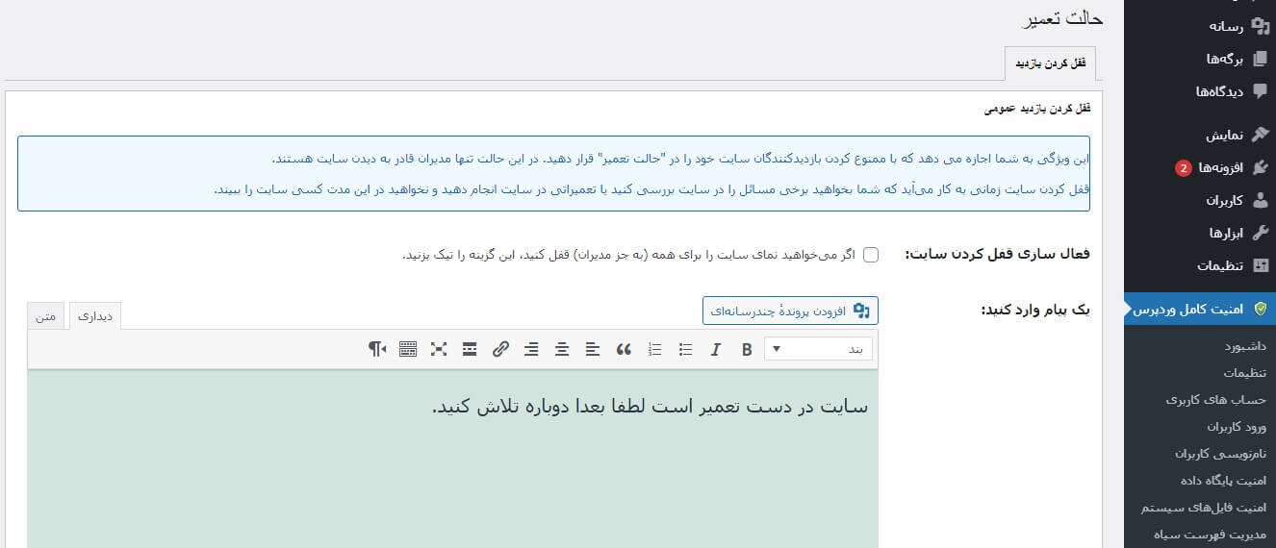Toggle bold formatting in the editor

pyautogui.click(x=747, y=349)
